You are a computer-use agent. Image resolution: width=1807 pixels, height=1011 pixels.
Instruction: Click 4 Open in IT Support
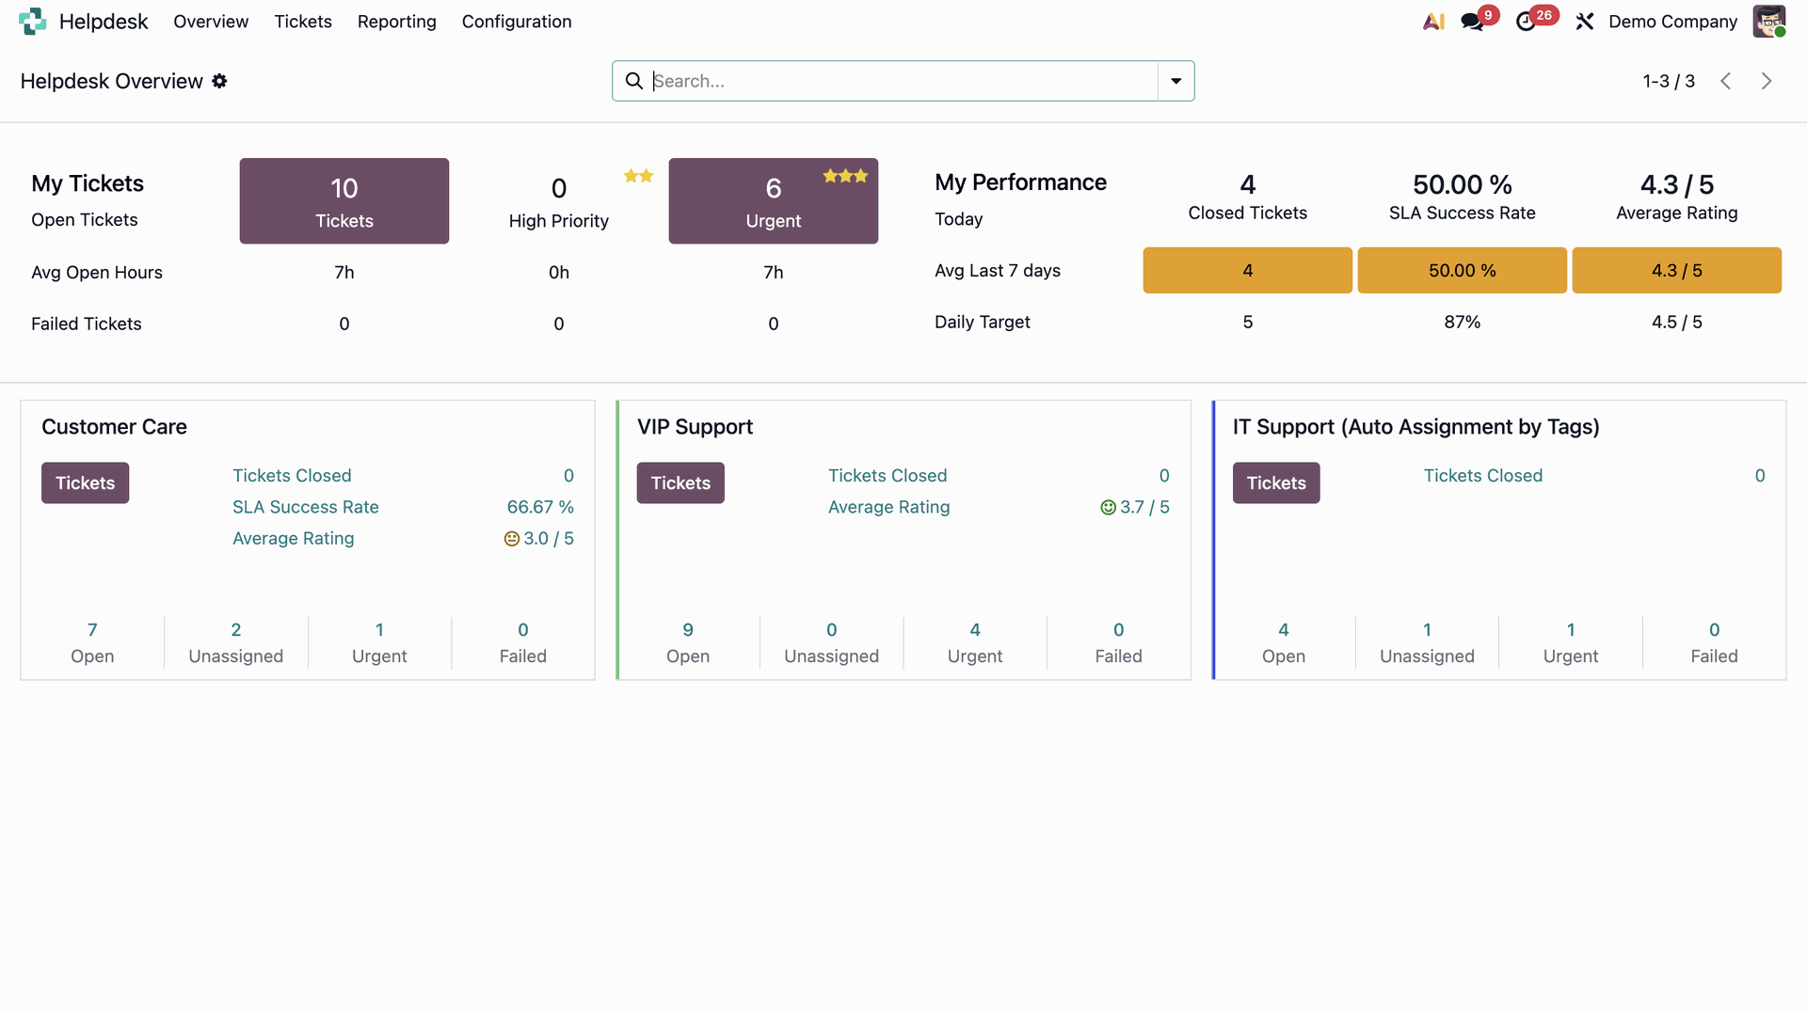1284,643
